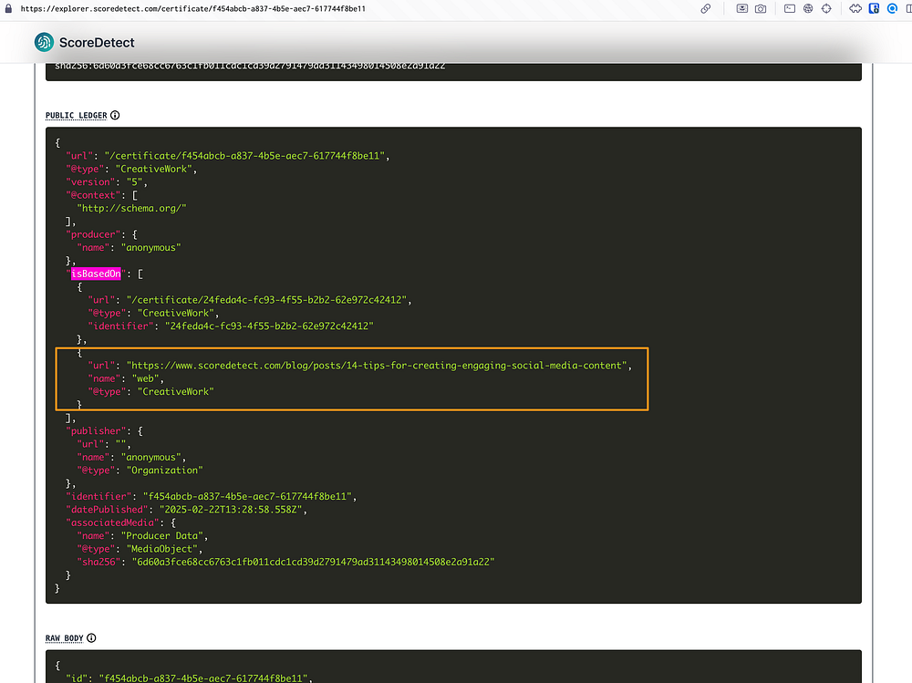This screenshot has height=683, width=912.
Task: Click the highlighted isBasedOn key
Action: [96, 274]
